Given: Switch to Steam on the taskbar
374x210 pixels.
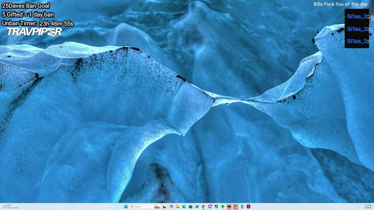Looking at the screenshot, I should [216, 206].
